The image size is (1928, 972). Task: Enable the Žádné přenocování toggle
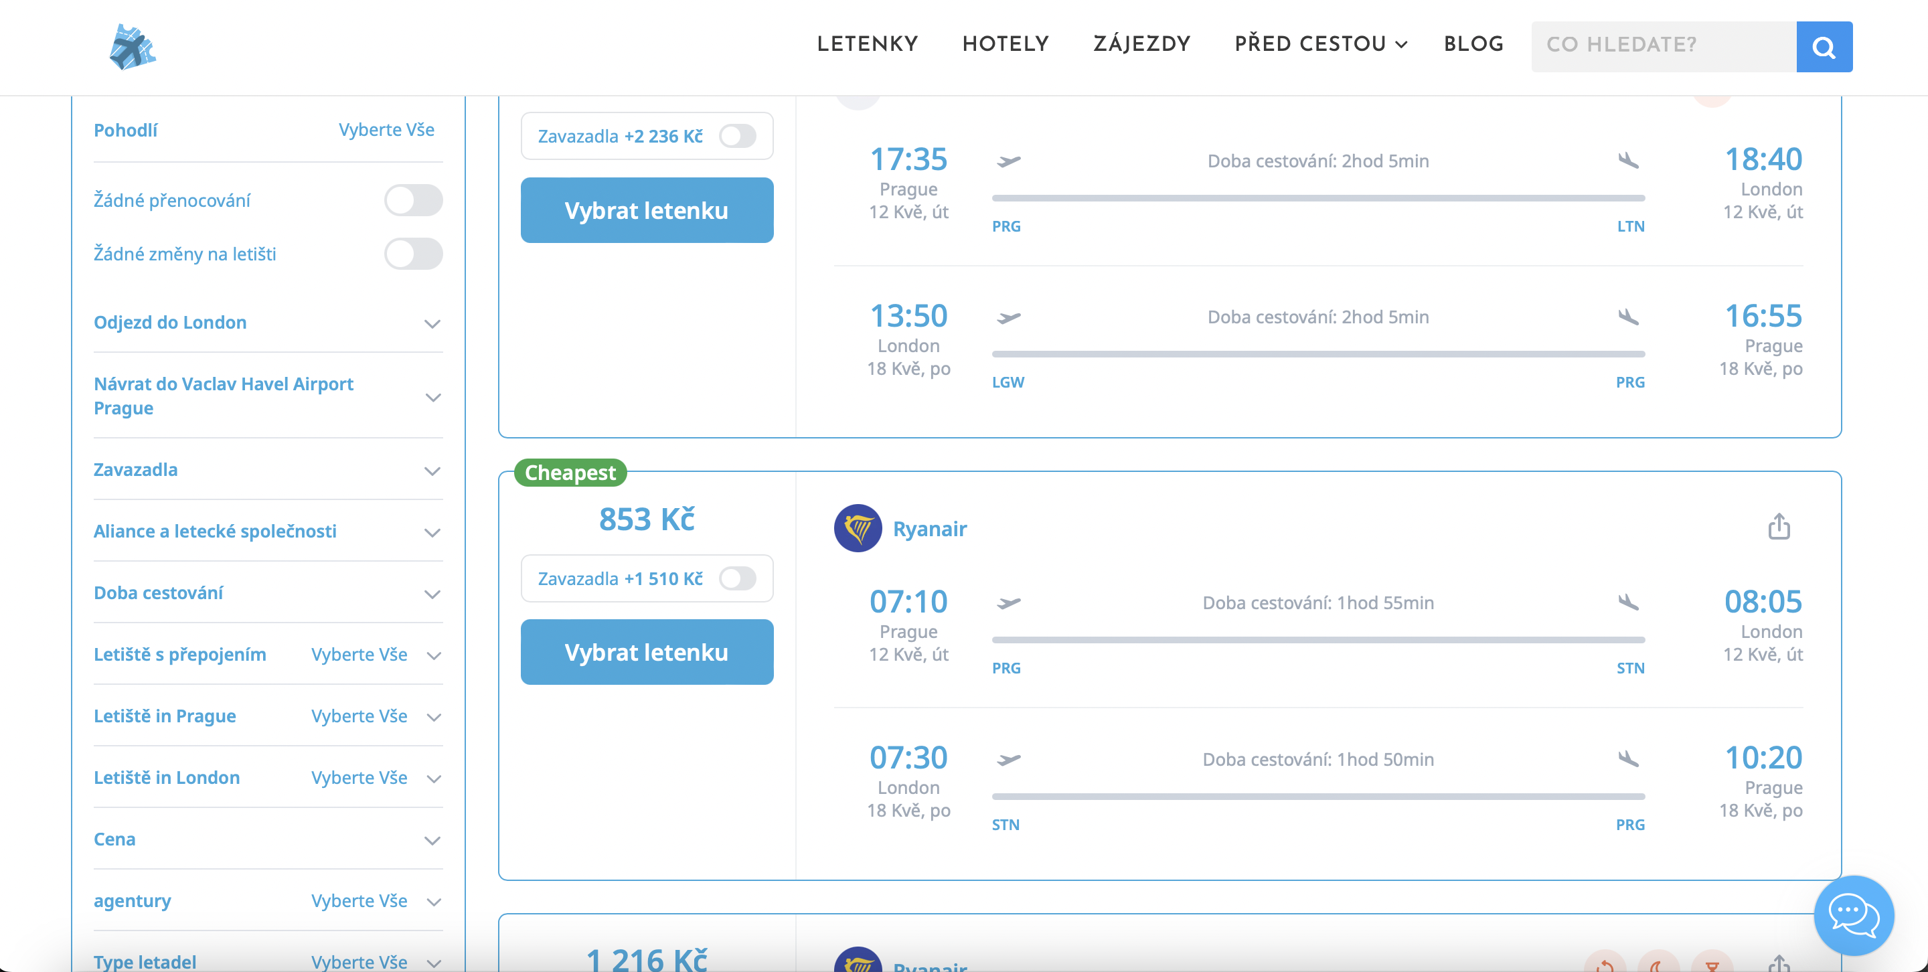coord(413,201)
